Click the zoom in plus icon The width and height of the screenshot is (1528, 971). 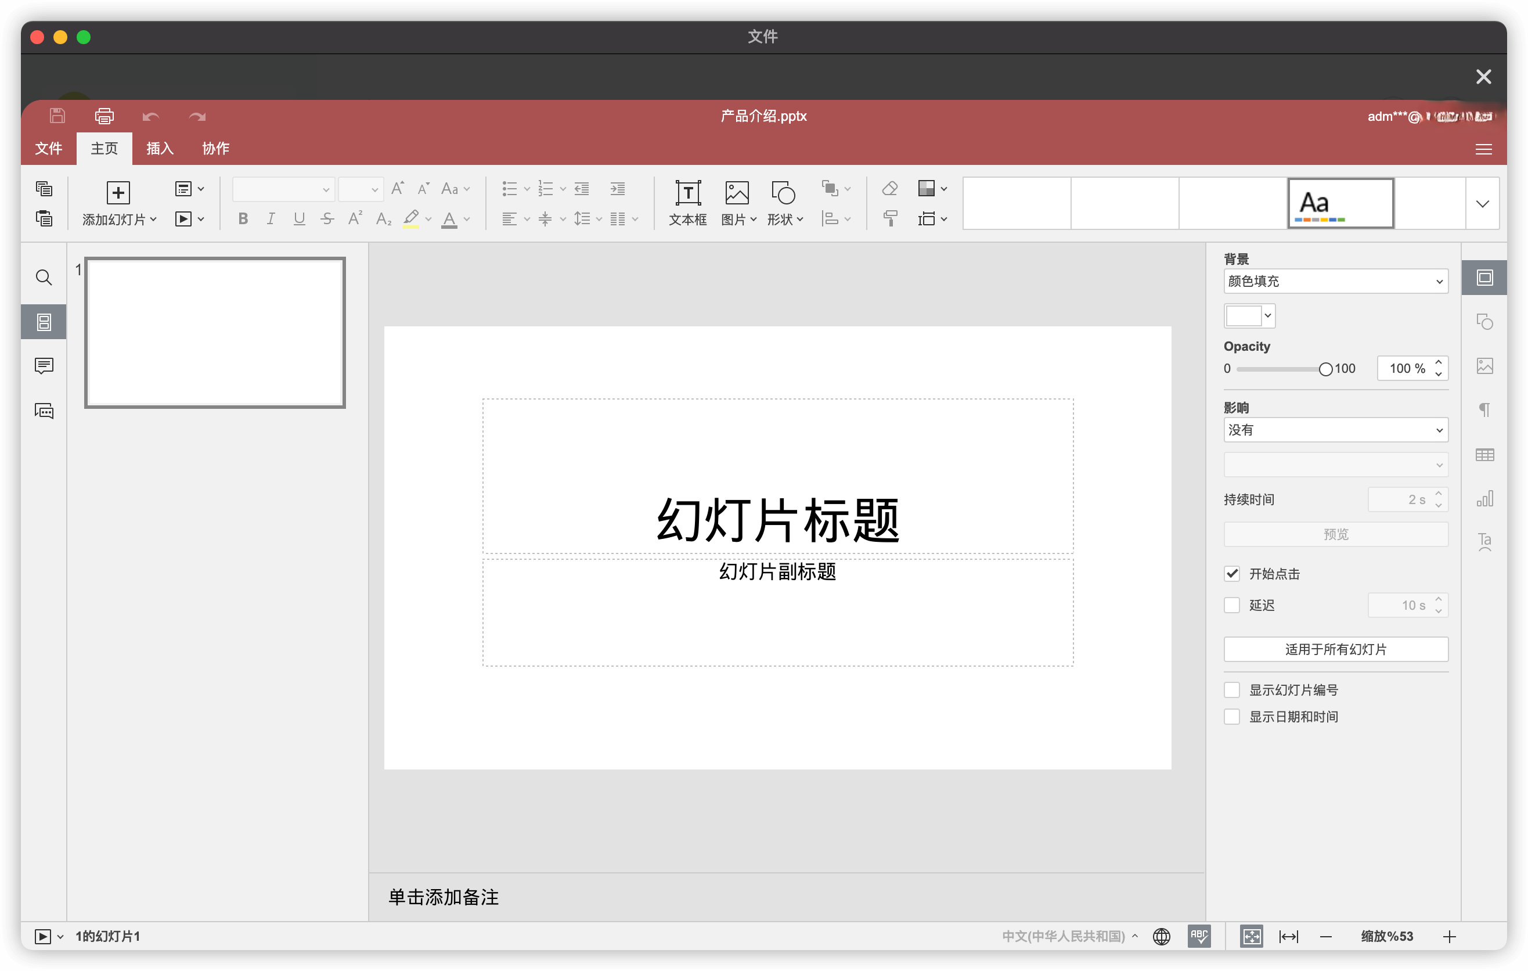tap(1449, 937)
